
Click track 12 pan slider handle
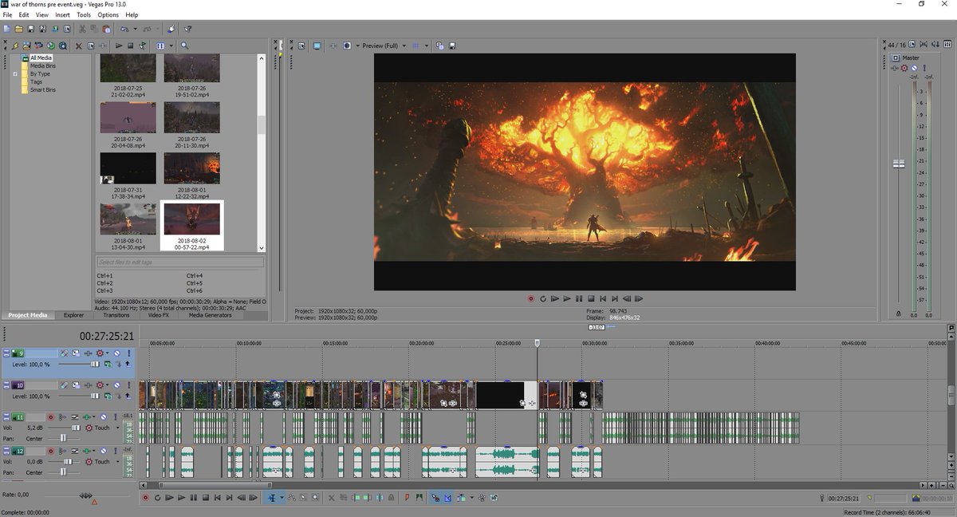coord(63,472)
